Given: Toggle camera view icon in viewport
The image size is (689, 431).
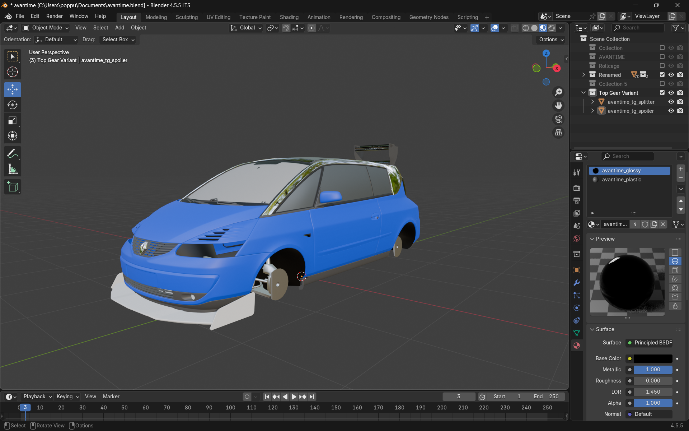Looking at the screenshot, I should [x=558, y=119].
